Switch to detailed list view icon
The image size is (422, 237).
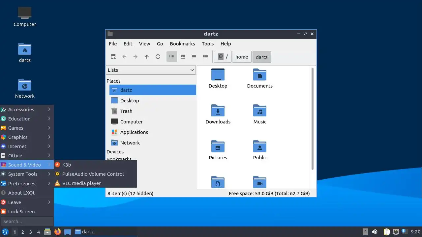tap(205, 57)
